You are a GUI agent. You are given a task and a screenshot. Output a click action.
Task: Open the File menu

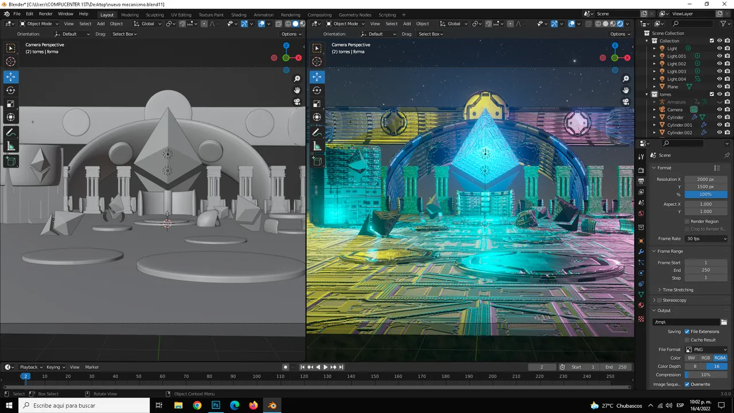17,14
